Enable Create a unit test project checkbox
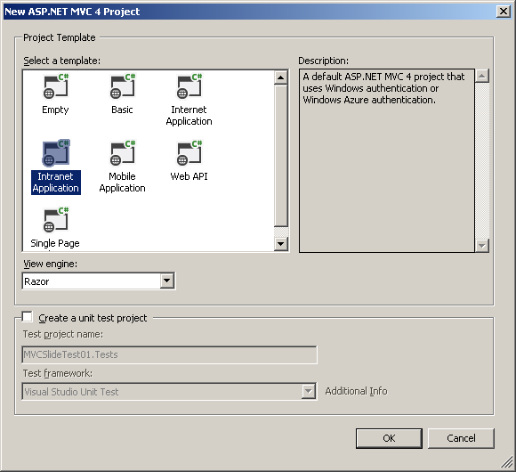The image size is (516, 472). (x=27, y=317)
